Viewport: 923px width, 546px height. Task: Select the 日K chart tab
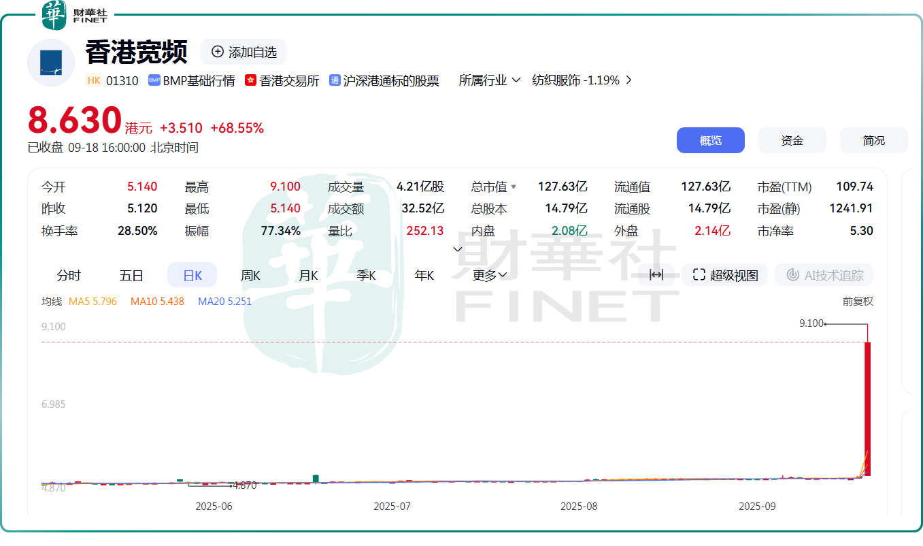pos(192,275)
